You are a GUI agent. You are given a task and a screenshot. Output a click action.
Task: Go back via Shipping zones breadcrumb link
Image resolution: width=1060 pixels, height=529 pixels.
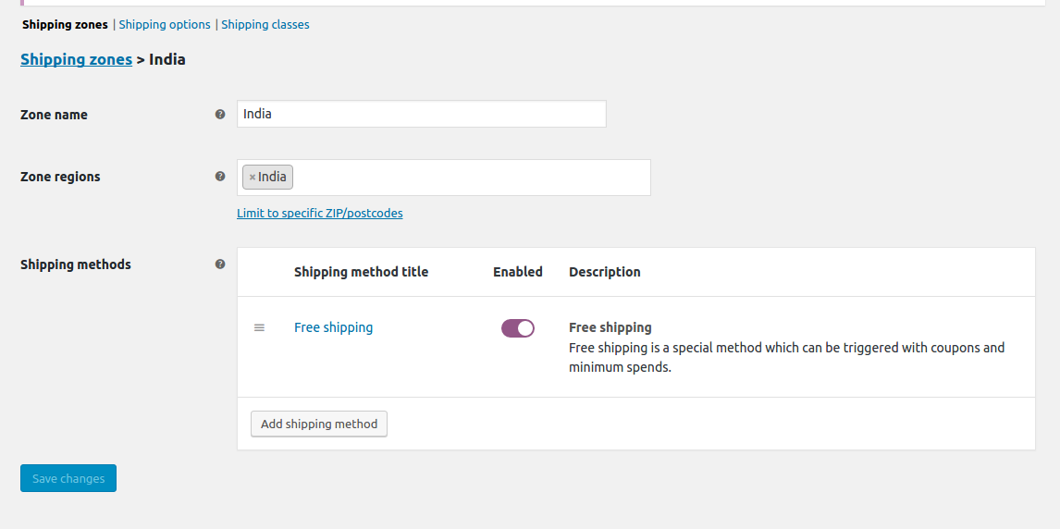coord(77,59)
